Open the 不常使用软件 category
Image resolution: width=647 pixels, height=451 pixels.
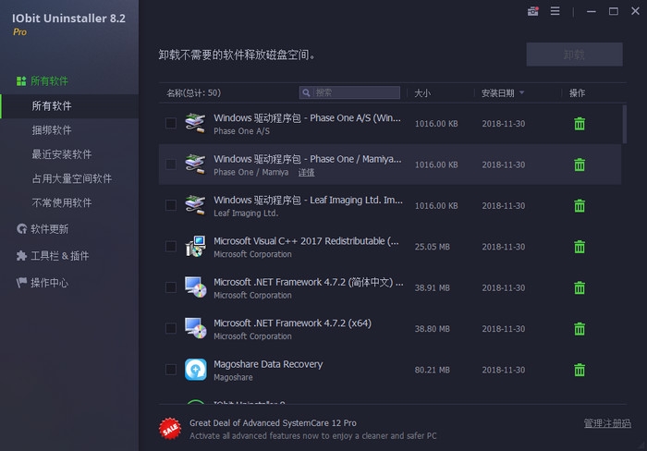[x=62, y=202]
